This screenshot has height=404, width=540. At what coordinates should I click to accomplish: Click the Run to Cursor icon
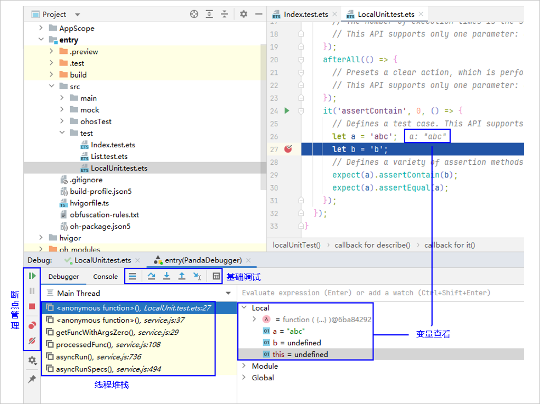197,276
